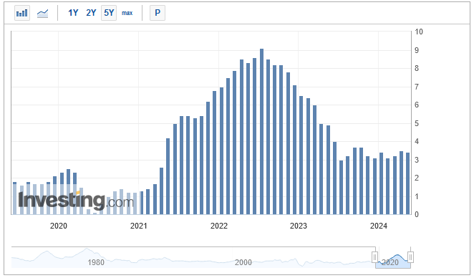This screenshot has height=278, width=474.
Task: Click the 2024 x-axis label
Action: (379, 226)
